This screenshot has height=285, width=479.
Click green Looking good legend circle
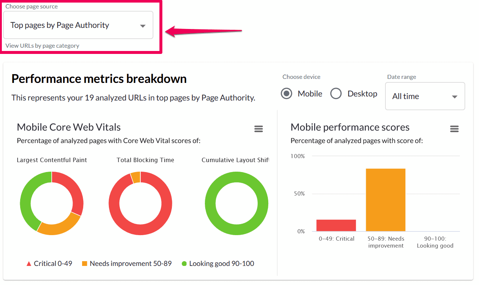184,264
